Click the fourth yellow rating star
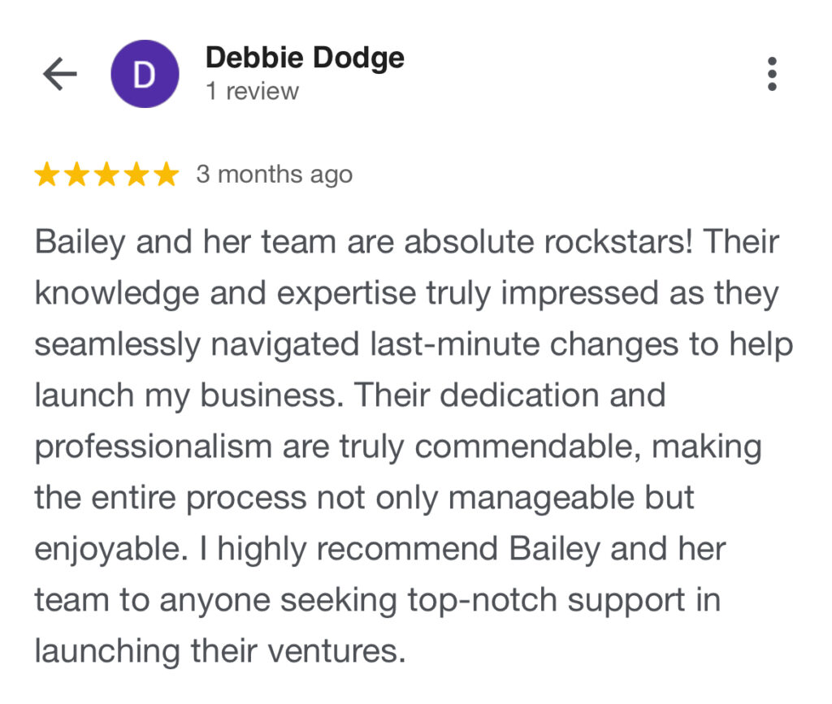 click(x=136, y=175)
